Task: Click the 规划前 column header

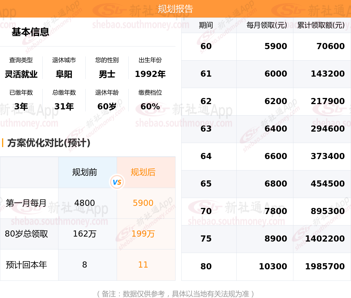Action: 85,172
